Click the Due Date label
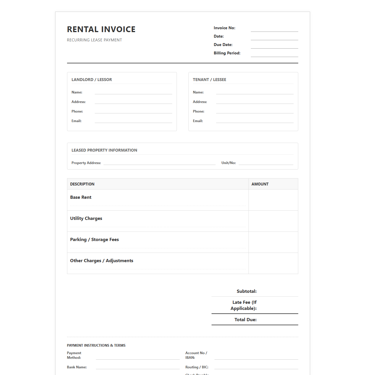365x375 pixels. pyautogui.click(x=223, y=45)
